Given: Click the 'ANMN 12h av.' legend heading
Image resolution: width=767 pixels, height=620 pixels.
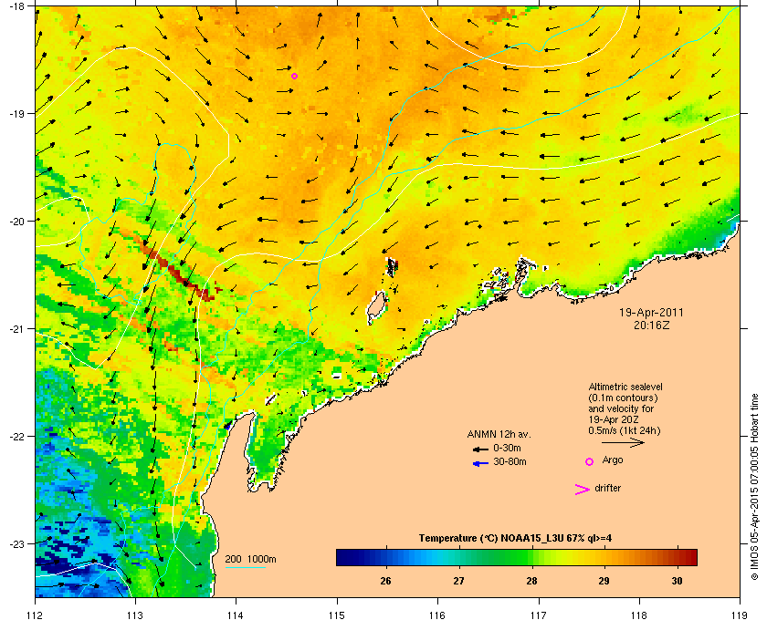Looking at the screenshot, I should coord(499,434).
